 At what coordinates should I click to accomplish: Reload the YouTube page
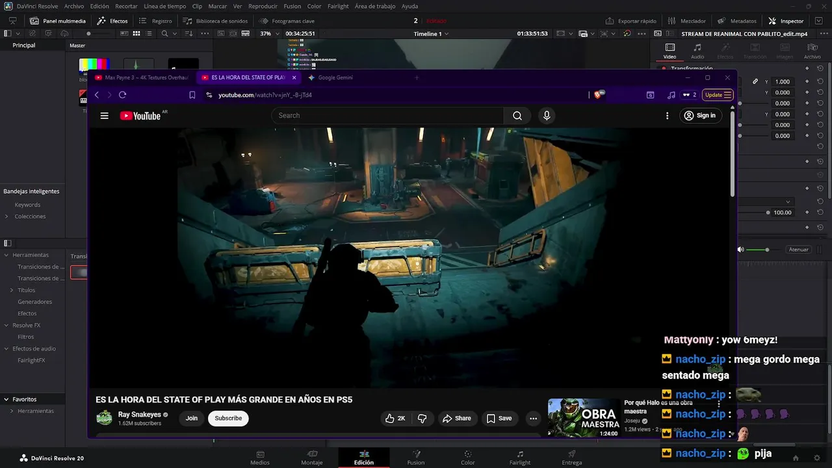point(122,95)
